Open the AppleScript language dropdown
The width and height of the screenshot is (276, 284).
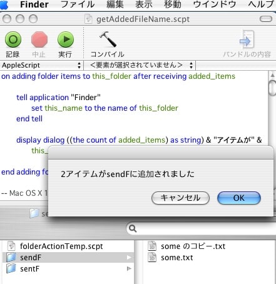41,65
